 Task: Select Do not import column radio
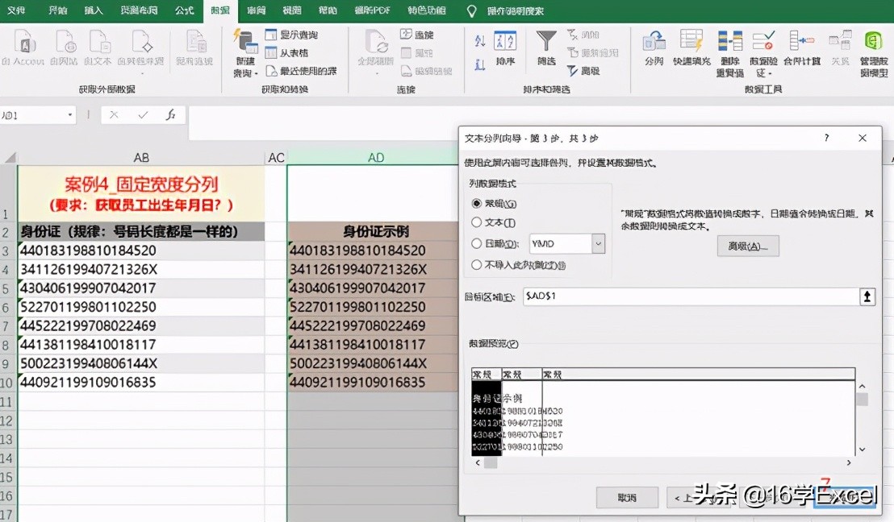(x=477, y=265)
